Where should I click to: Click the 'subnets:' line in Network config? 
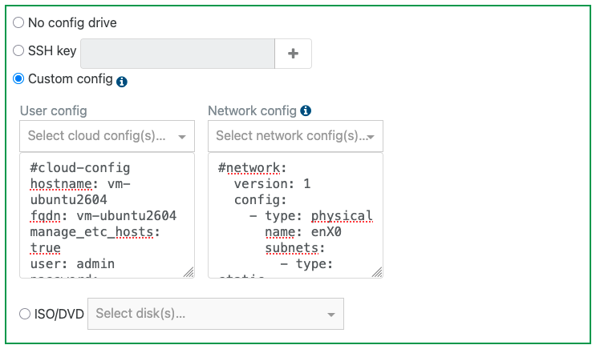[x=295, y=247]
